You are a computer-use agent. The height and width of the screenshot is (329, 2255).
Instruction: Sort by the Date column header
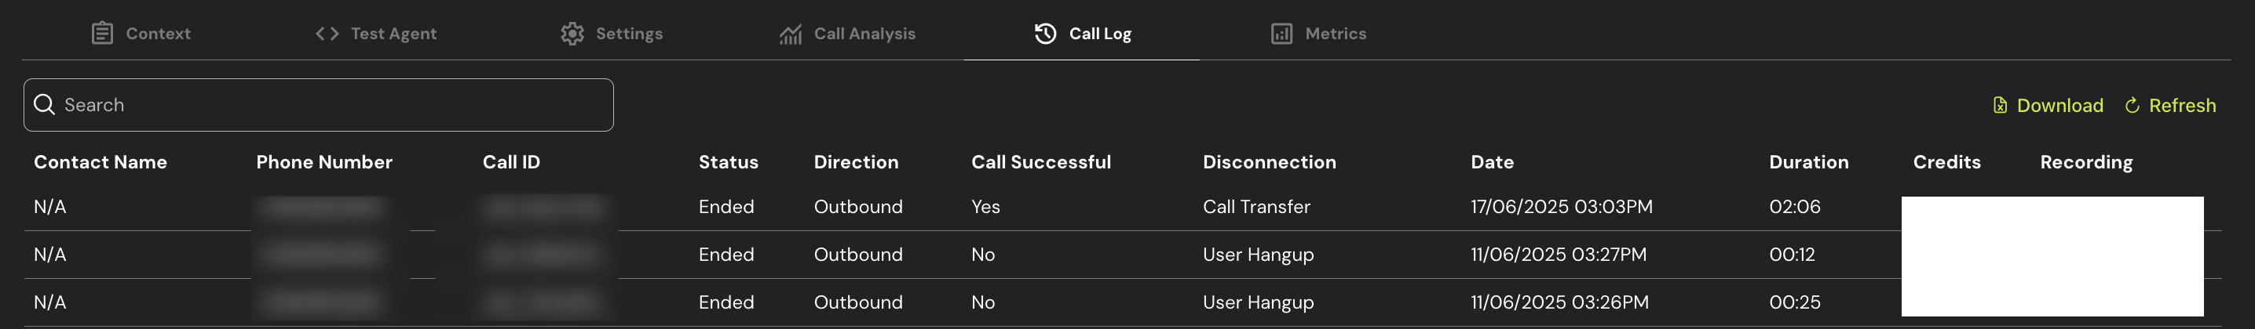tap(1492, 161)
